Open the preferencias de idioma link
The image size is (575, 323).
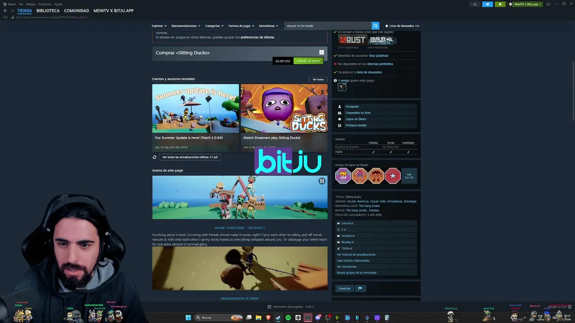257,37
